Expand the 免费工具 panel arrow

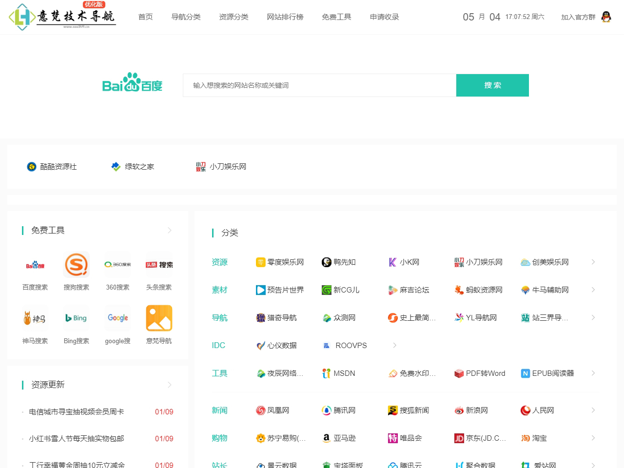[170, 230]
